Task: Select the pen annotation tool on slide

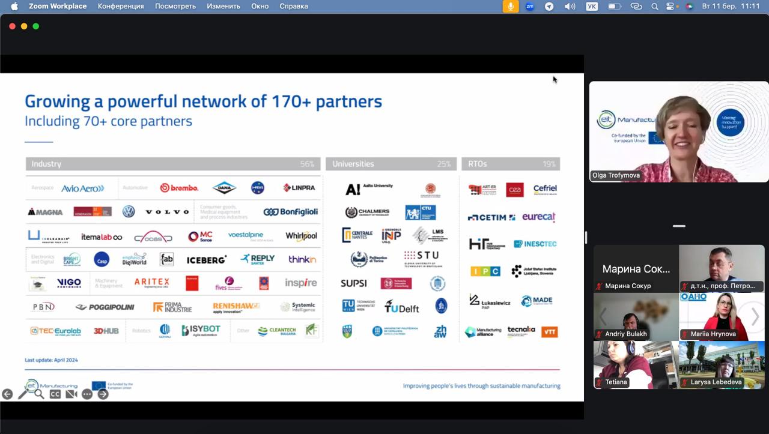Action: click(x=23, y=394)
